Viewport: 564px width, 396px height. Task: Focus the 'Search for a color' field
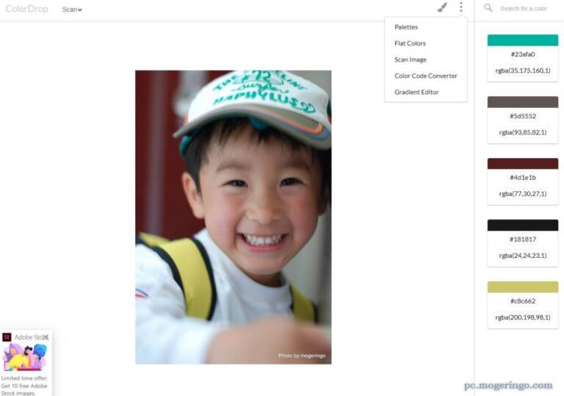(x=524, y=9)
